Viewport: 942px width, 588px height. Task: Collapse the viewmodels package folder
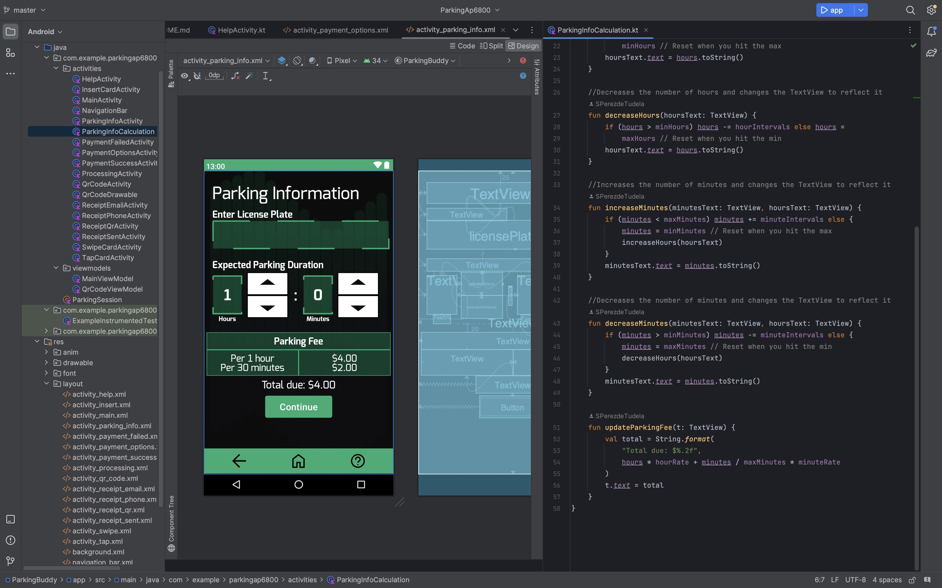[56, 268]
